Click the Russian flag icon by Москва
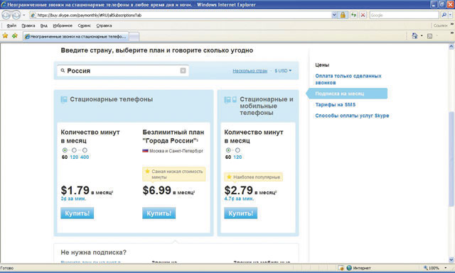Viewport: 455px width, 273px height. [x=145, y=150]
